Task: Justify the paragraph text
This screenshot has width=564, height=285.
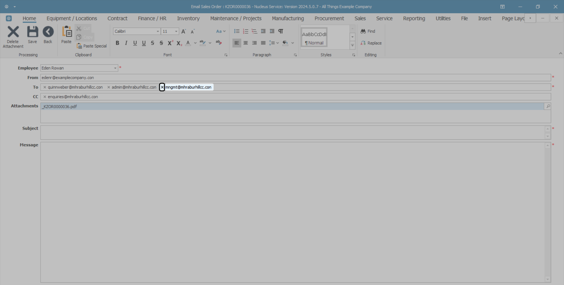Action: 263,43
